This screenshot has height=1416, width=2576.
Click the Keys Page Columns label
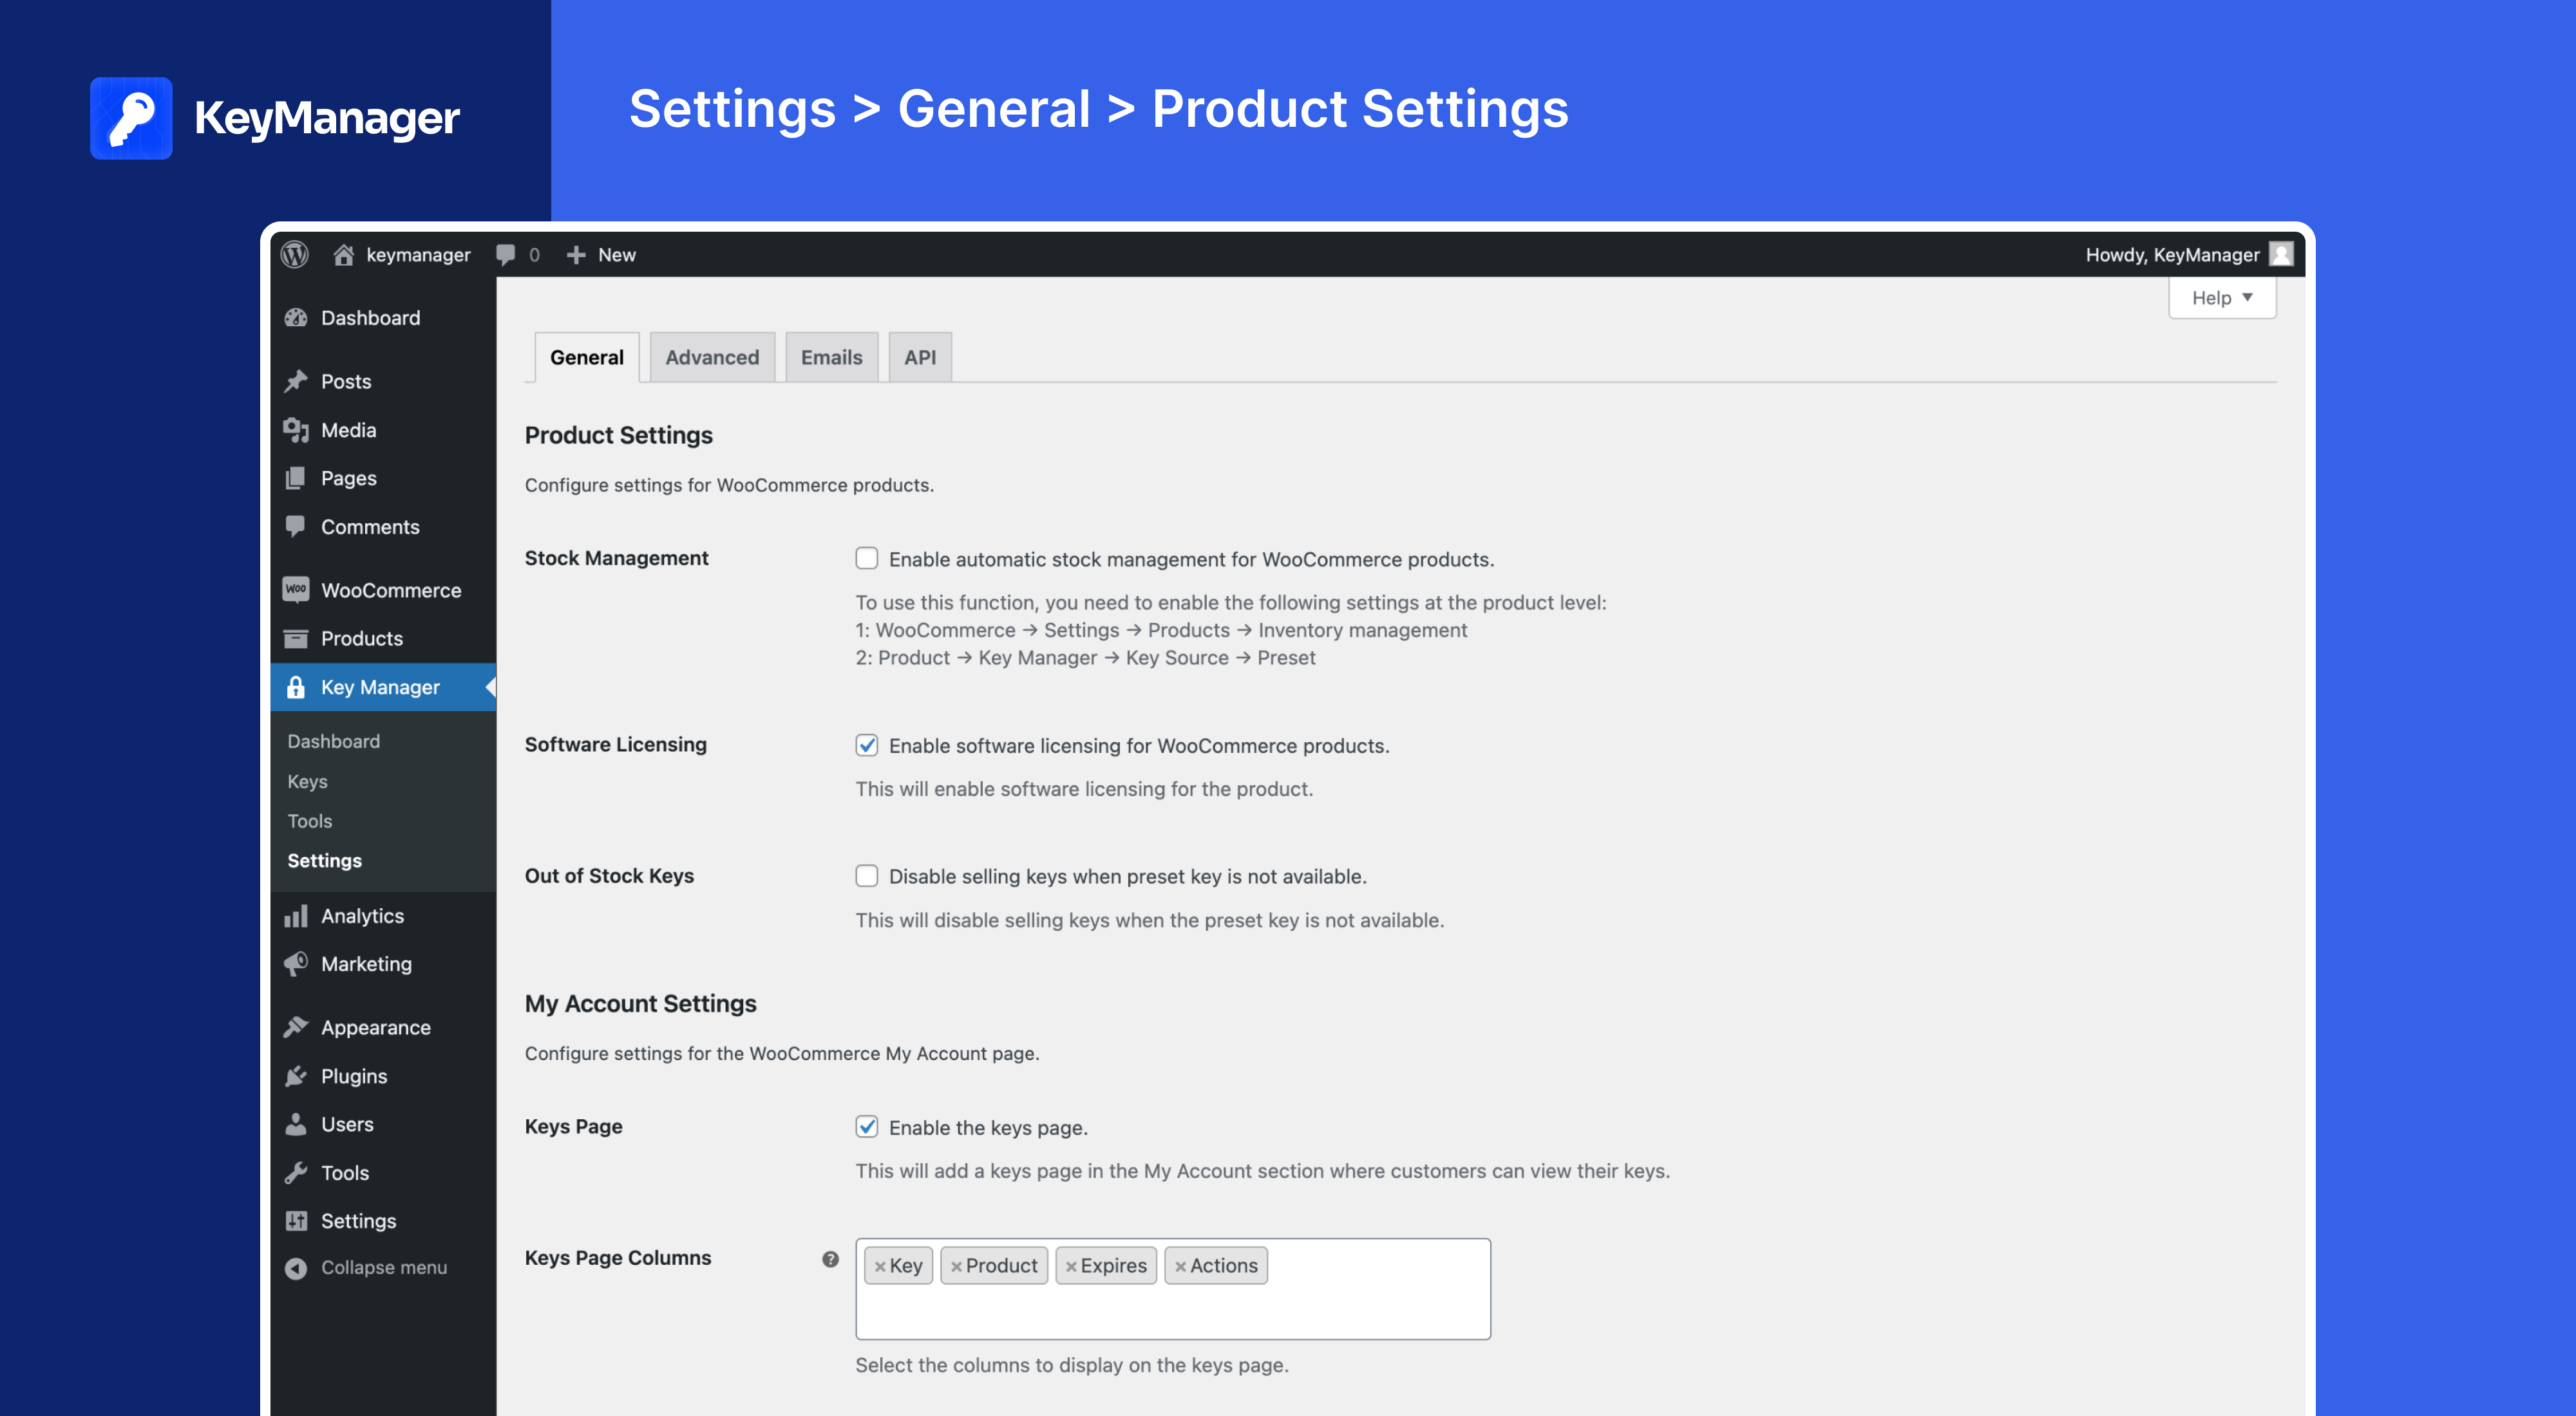point(618,1258)
